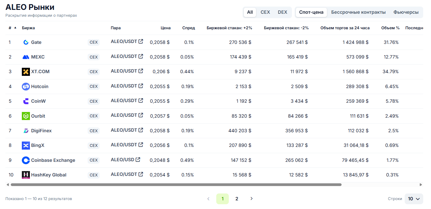Click the HashKey Global logo
This screenshot has width=431, height=209.
point(26,175)
